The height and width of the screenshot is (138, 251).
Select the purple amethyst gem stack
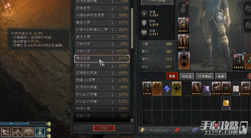click(x=206, y=88)
